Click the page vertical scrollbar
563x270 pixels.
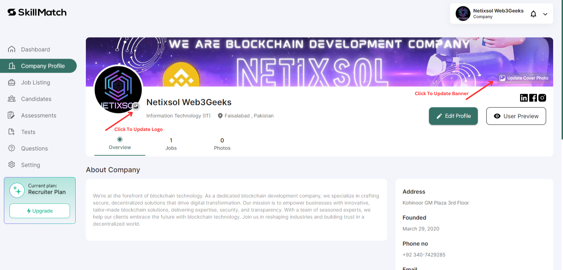562,70
